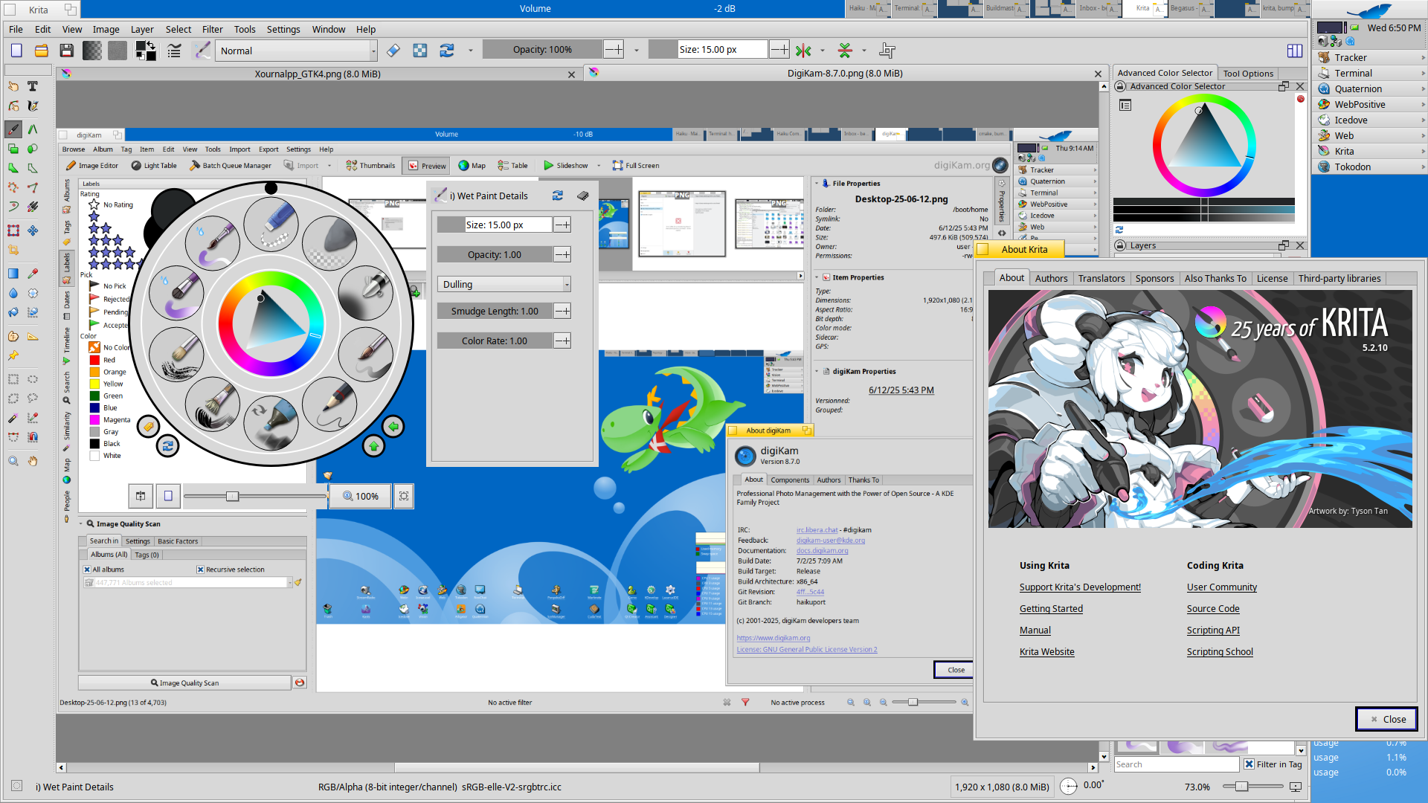Viewport: 1428px width, 803px height.
Task: Select the Crop tool
Action: 13,251
